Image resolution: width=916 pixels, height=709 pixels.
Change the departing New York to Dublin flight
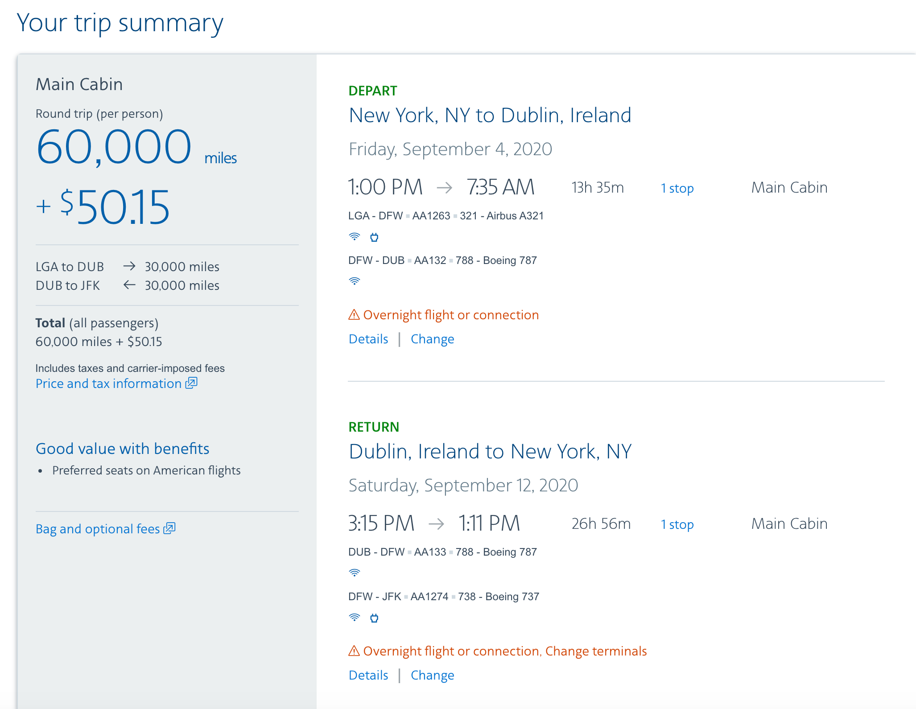pos(432,339)
